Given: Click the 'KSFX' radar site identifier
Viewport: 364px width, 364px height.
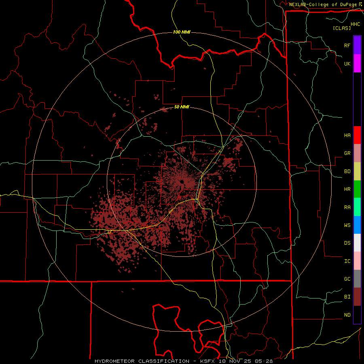Looking at the screenshot, I should click(207, 361).
